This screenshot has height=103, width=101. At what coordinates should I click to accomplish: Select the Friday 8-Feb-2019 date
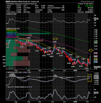pyautogui.click(x=85, y=4)
